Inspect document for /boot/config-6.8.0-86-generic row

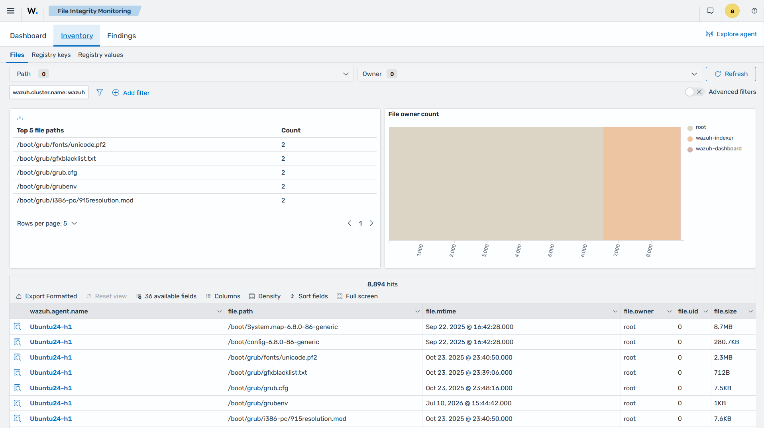18,342
